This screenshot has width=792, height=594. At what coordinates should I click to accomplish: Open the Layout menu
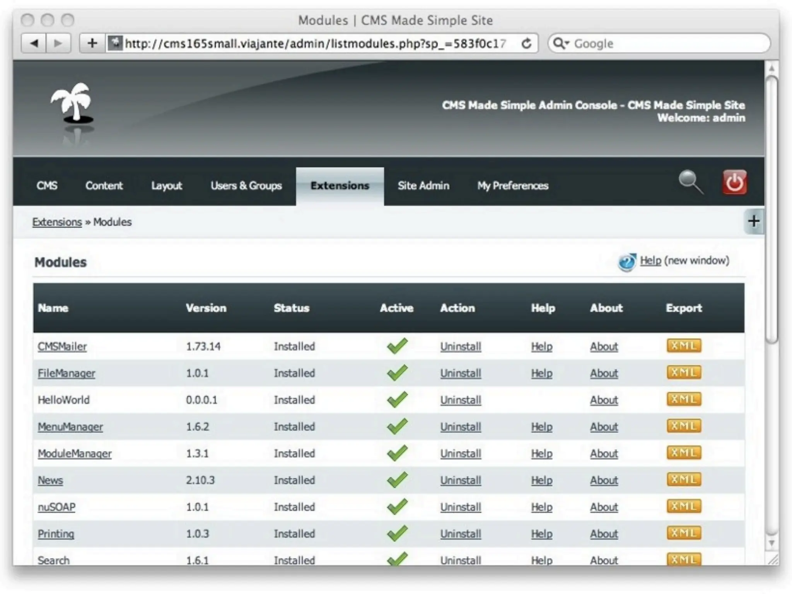(166, 186)
